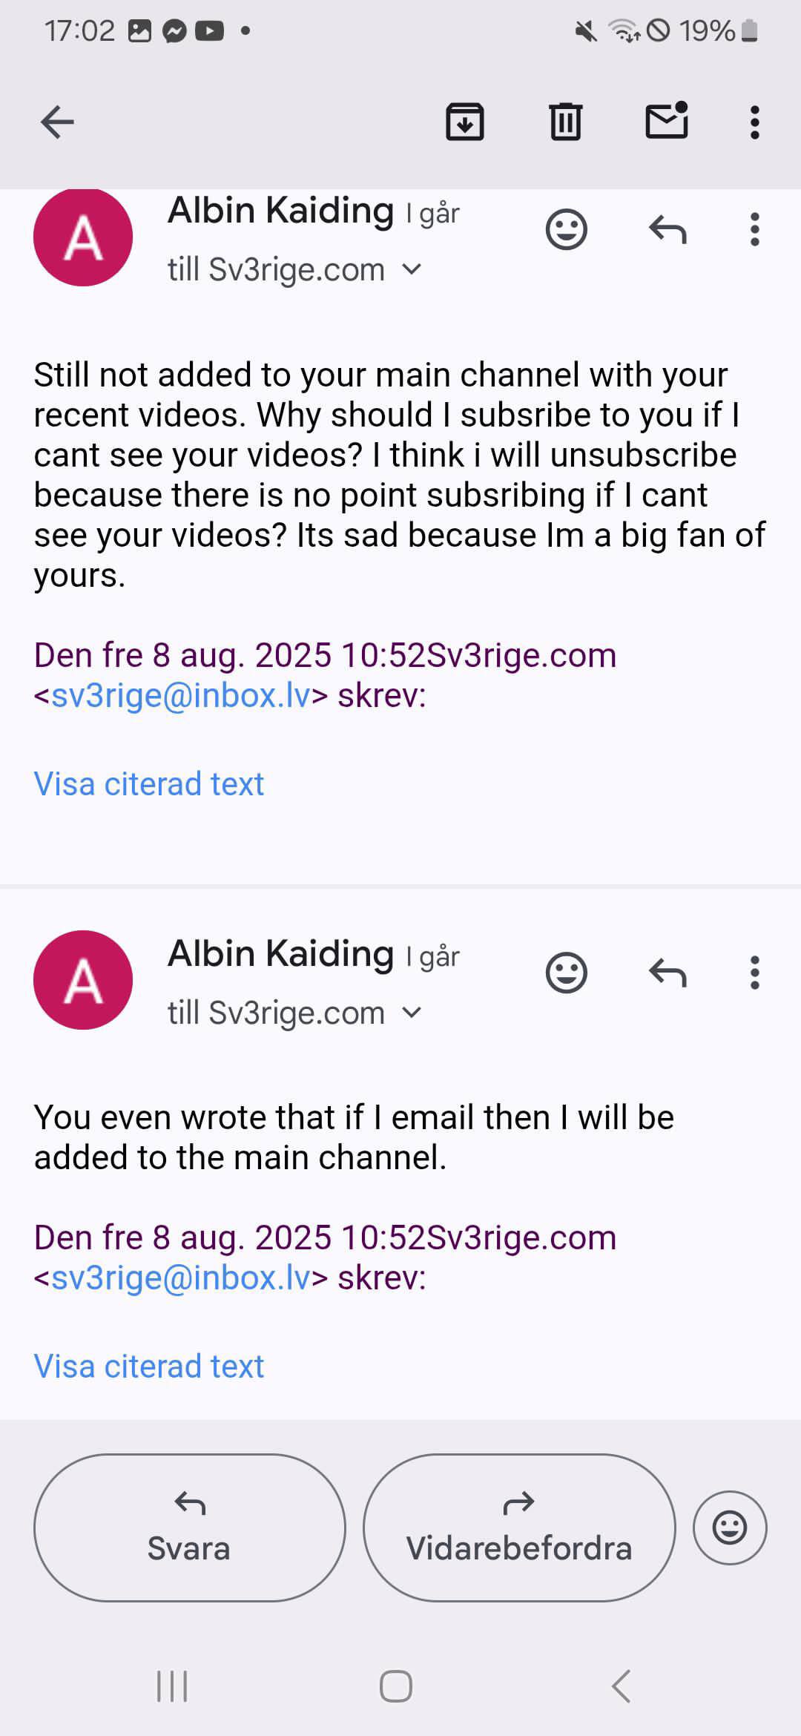Expand recipient details of second email

[412, 1013]
